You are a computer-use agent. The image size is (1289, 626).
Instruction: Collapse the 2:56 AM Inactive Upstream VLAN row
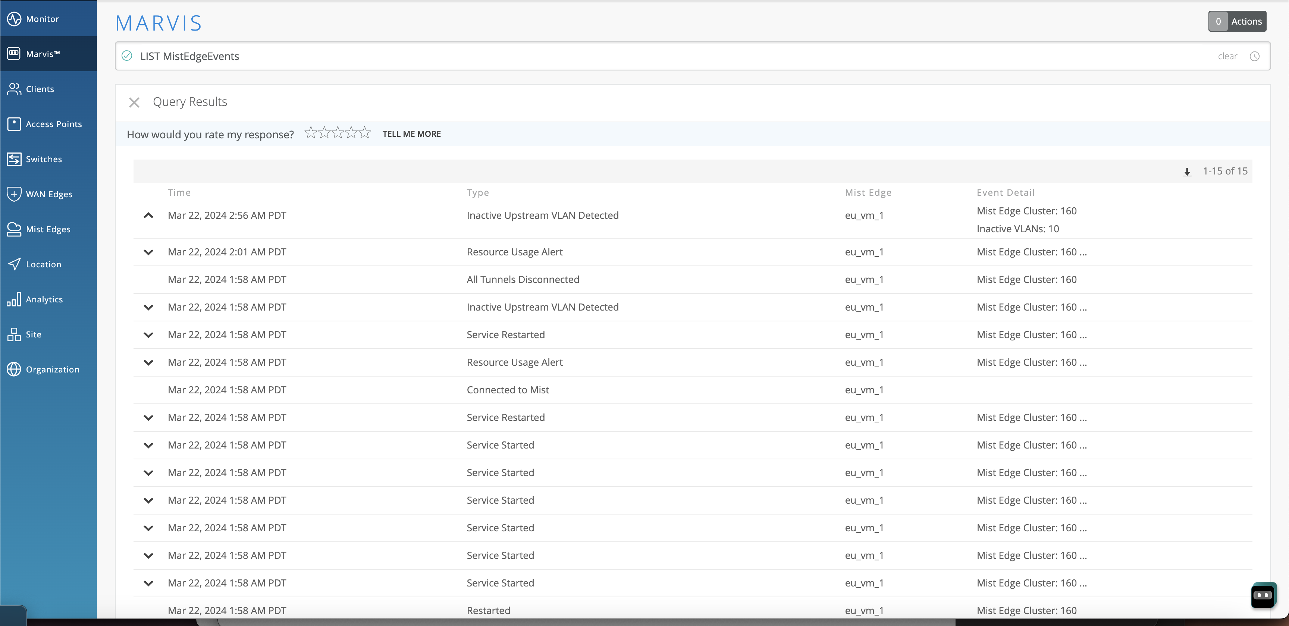click(x=148, y=216)
